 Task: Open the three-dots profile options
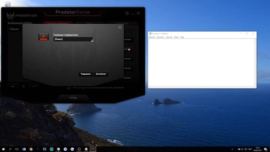click(x=34, y=86)
